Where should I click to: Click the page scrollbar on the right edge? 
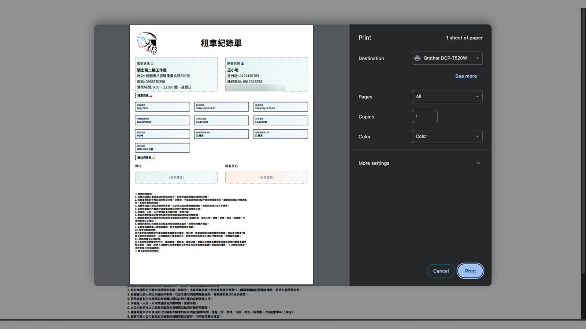click(583, 141)
